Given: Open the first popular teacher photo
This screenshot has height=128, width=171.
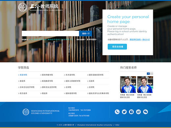Looking at the screenshot, I should coord(128,85).
